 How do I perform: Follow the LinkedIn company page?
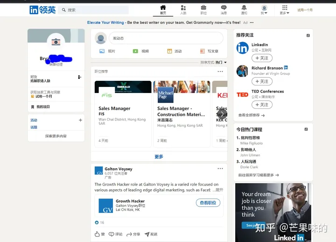(262, 58)
